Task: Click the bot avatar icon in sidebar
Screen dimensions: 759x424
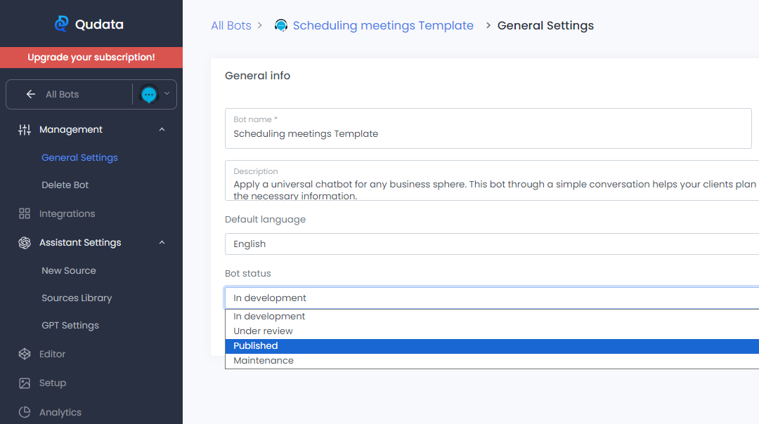Action: point(149,94)
